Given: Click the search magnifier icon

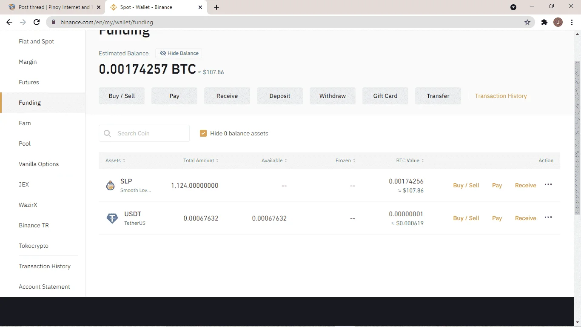Looking at the screenshot, I should [x=107, y=133].
